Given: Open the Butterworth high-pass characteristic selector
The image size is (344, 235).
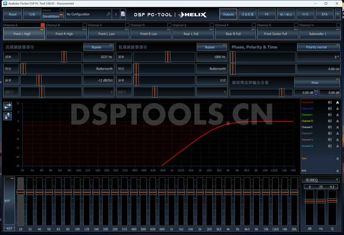Looking at the screenshot, I should click(x=98, y=69).
